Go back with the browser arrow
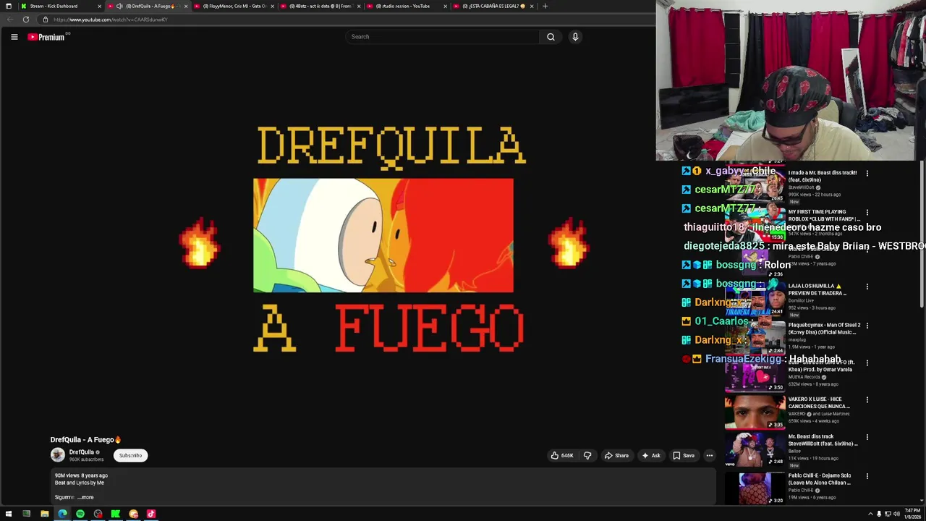This screenshot has width=926, height=521. pyautogui.click(x=10, y=20)
